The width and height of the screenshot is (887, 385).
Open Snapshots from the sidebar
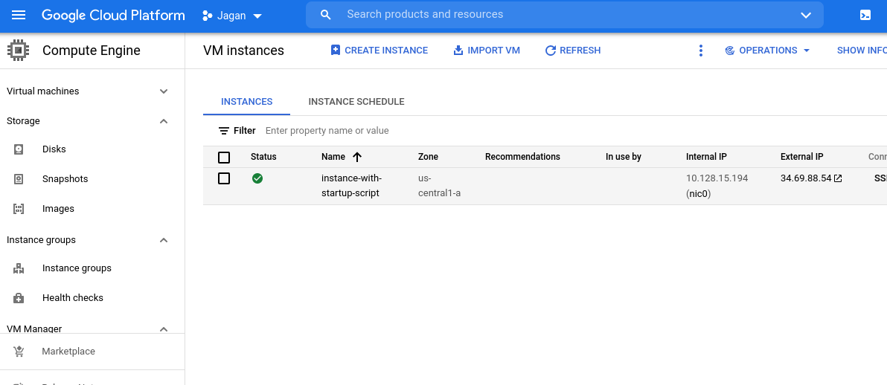65,179
